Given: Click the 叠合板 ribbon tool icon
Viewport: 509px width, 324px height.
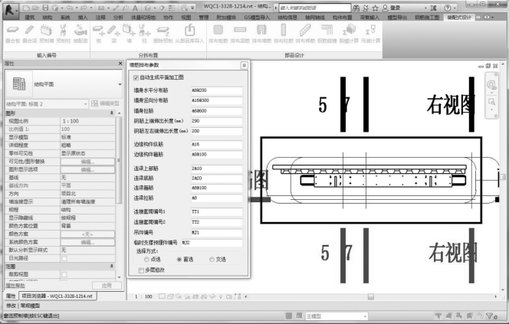Looking at the screenshot, I should pyautogui.click(x=13, y=29).
